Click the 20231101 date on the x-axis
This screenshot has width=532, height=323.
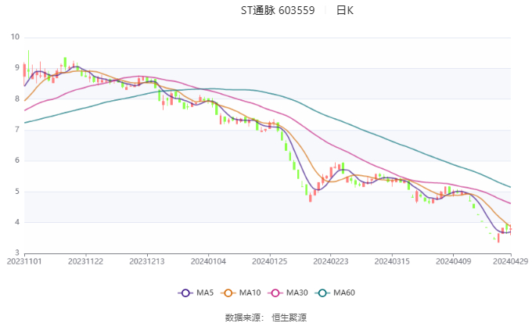24,262
